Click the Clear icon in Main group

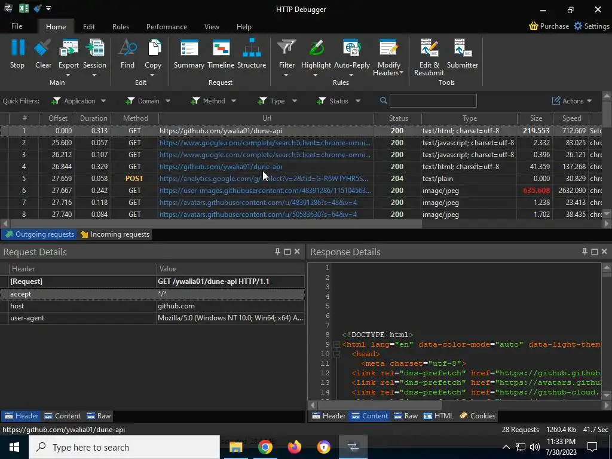43,48
